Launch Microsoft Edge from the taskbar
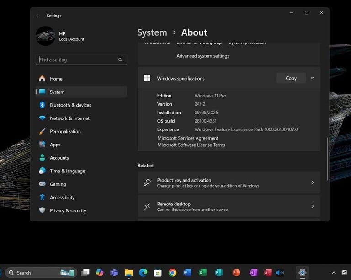 tap(143, 272)
